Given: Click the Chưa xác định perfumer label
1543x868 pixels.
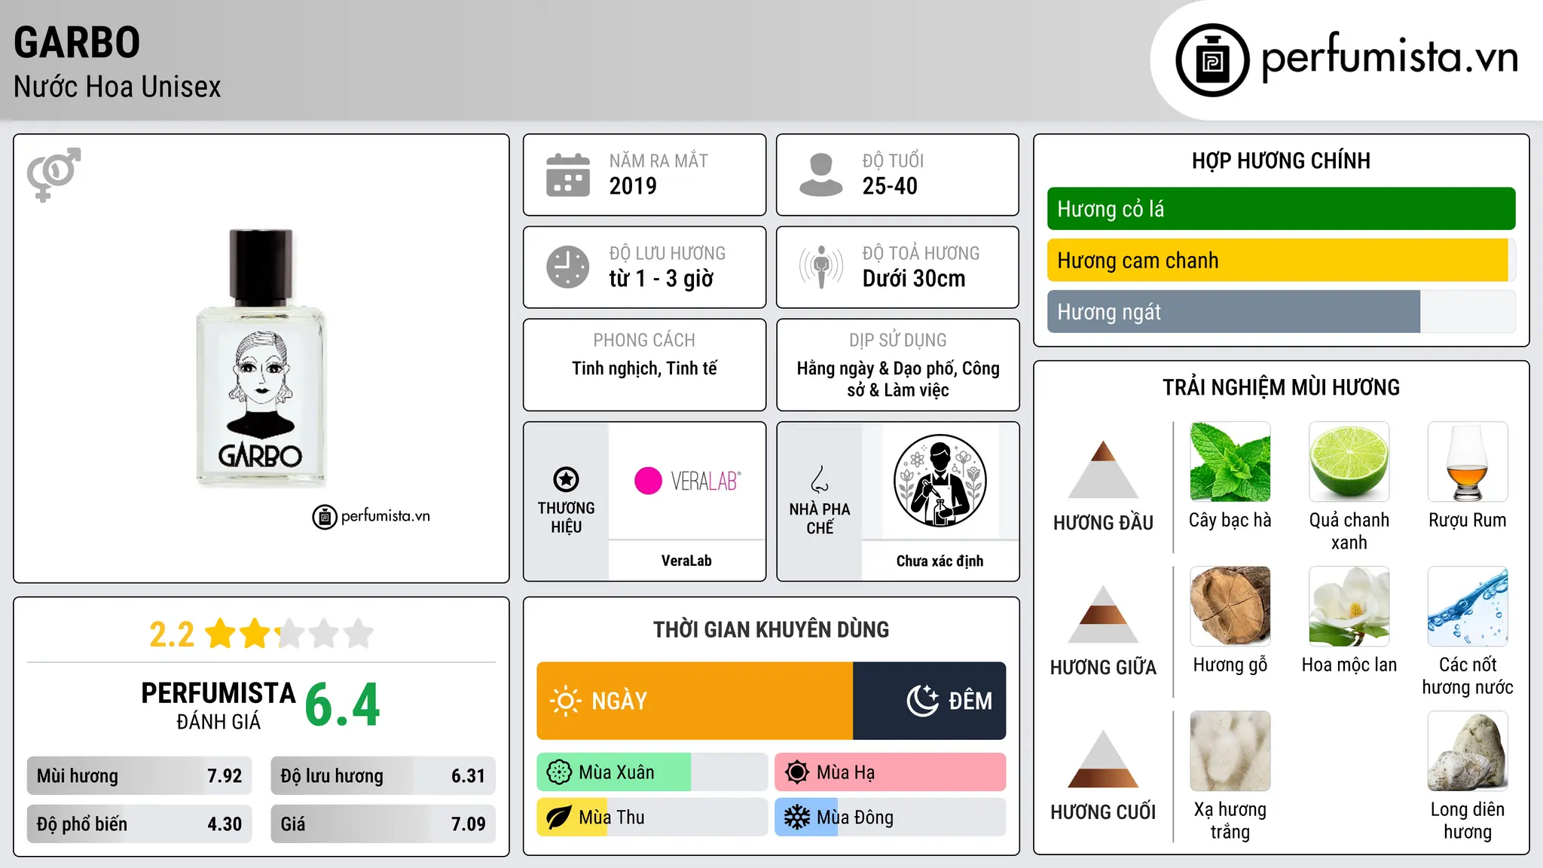Looking at the screenshot, I should click(940, 561).
